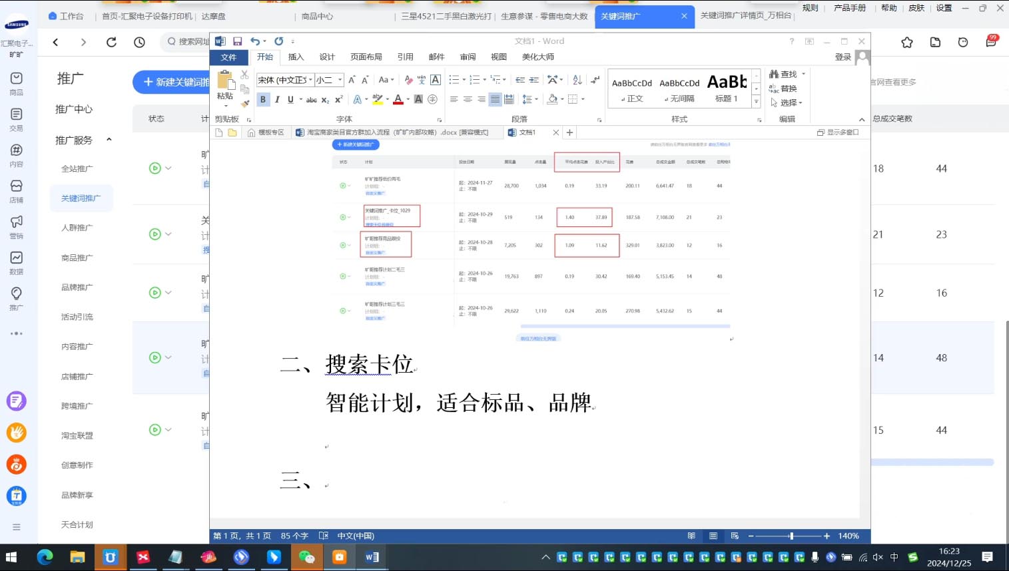Sort the selected text

577,80
